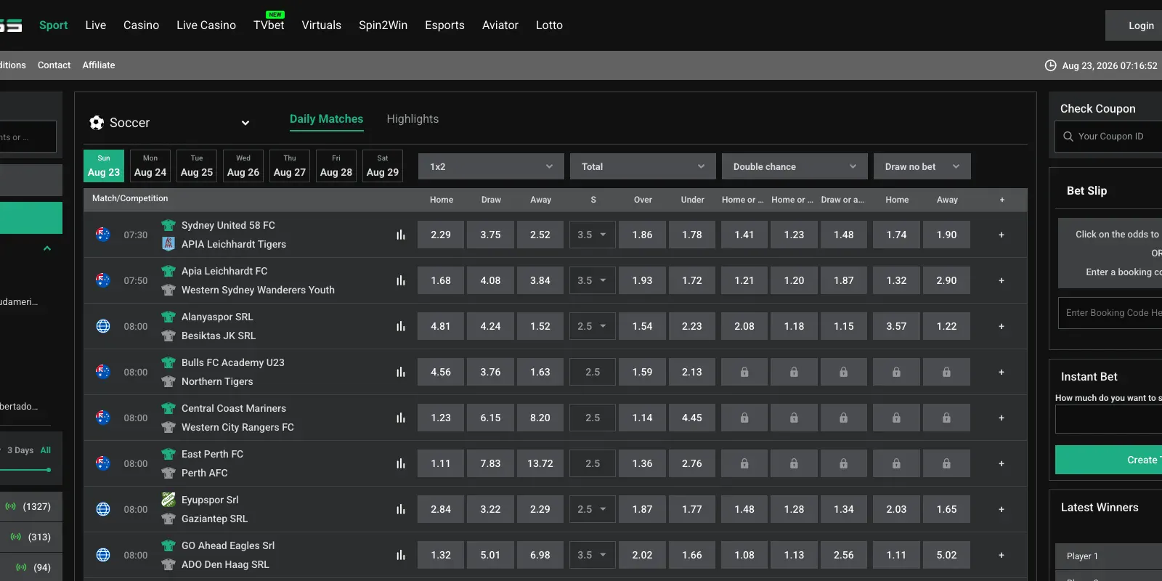This screenshot has height=581, width=1162.
Task: Open the 1x2 market dropdown
Action: 491,166
